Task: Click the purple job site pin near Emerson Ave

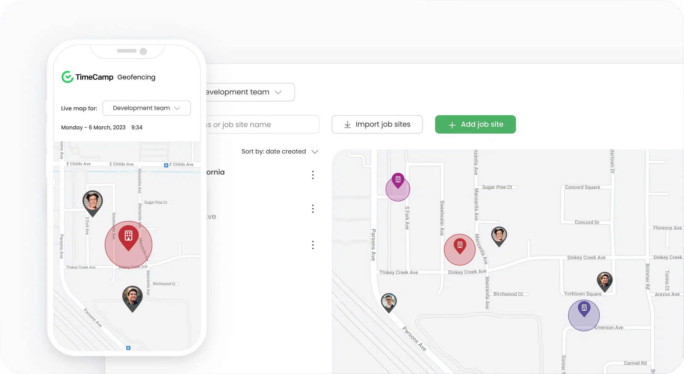Action: 584,308
